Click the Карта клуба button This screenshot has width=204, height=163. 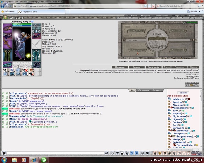click(154, 67)
